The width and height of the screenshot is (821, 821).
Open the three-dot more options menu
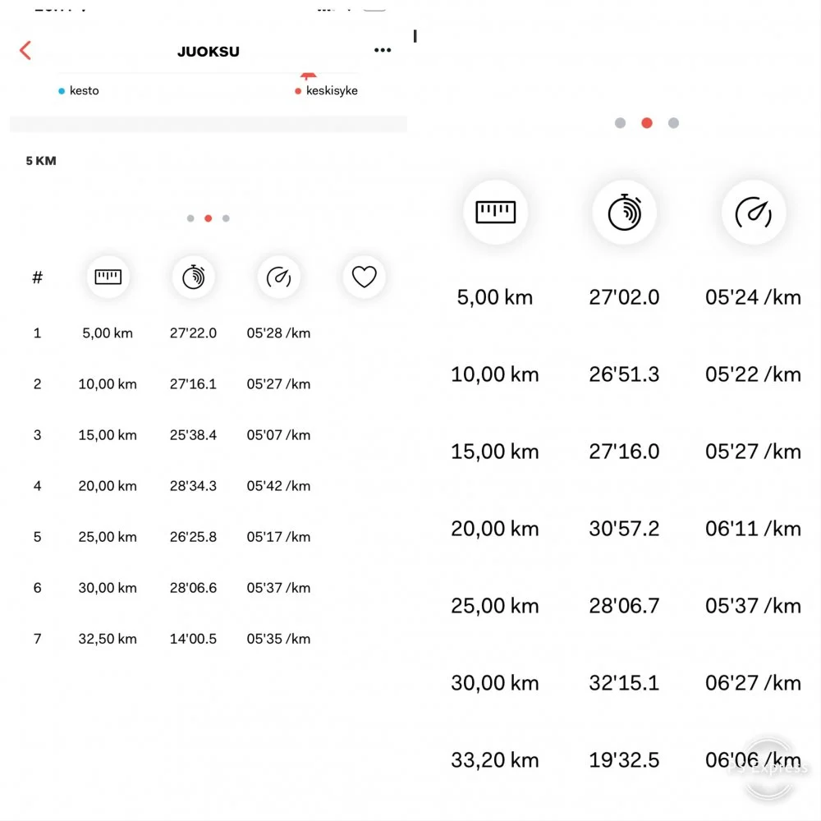point(383,51)
